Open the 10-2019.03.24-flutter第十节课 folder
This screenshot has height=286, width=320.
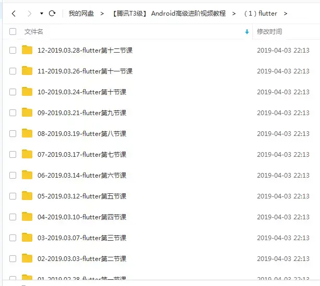click(82, 92)
